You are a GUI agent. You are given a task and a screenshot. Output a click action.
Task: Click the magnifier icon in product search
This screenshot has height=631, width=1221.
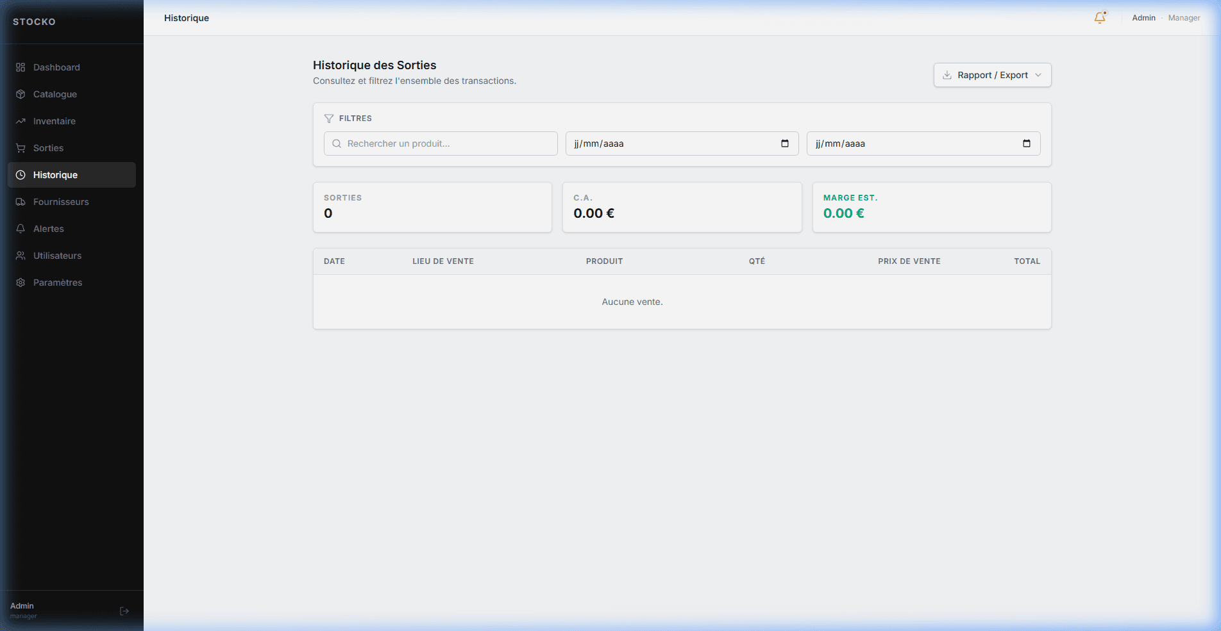pyautogui.click(x=337, y=143)
